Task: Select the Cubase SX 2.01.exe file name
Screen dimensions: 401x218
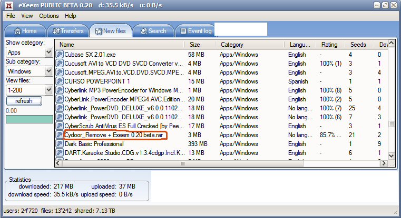Action: pyautogui.click(x=90, y=55)
